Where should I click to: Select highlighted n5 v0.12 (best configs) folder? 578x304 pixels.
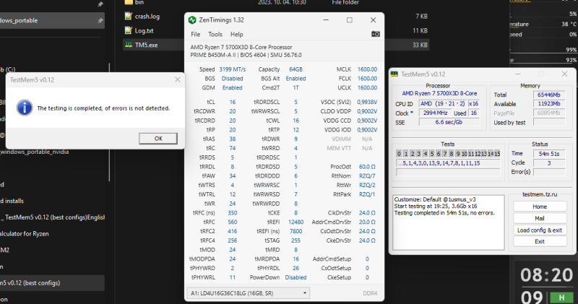pyautogui.click(x=52, y=283)
